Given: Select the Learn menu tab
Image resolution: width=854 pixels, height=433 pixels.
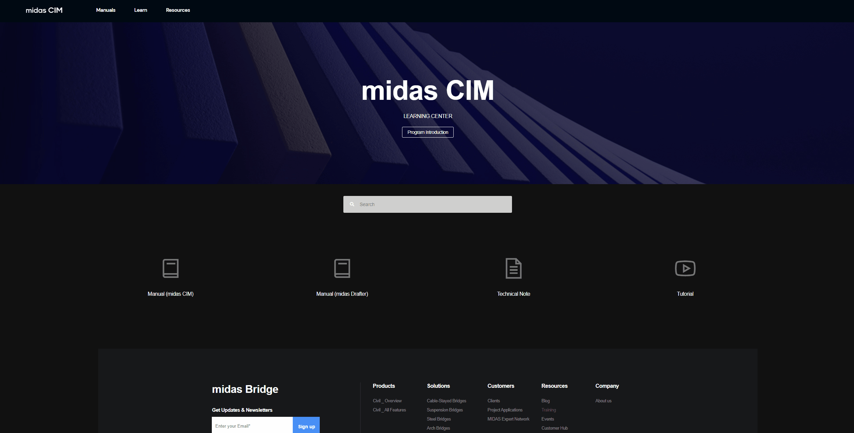Looking at the screenshot, I should tap(140, 10).
